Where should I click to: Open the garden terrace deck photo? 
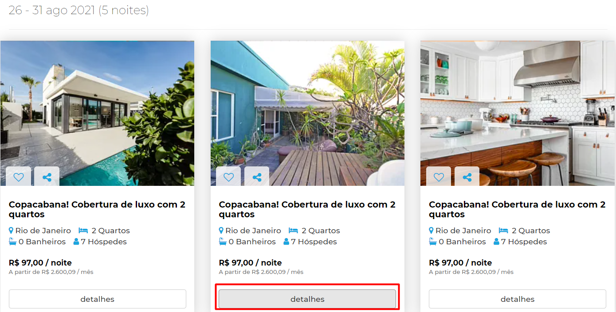307,113
